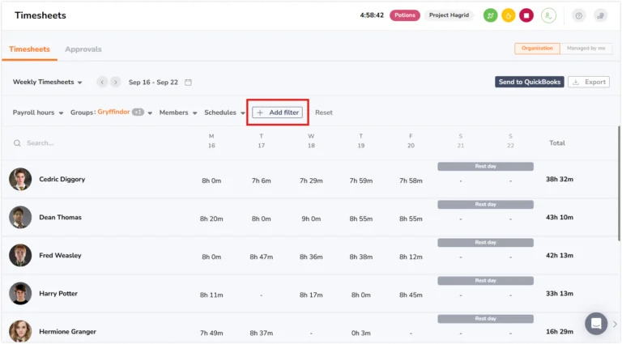Expand the Weekly Timesheets dropdown
This screenshot has height=344, width=622.
pyautogui.click(x=47, y=82)
